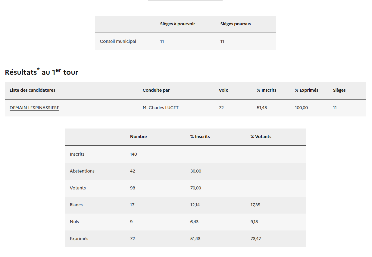Click the Votants row label
Screen dimensions: 372x257
(x=78, y=188)
